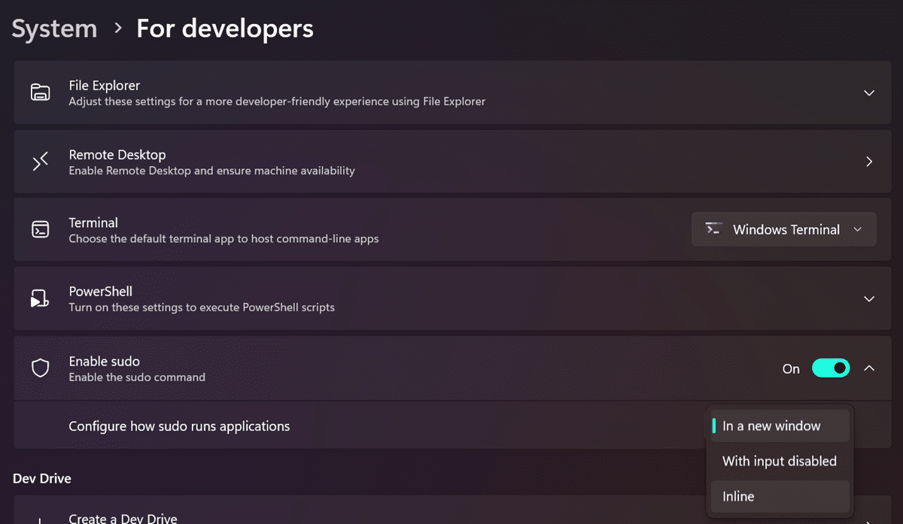This screenshot has width=903, height=524.
Task: Click the shield icon beside Enable sudo
Action: pyautogui.click(x=40, y=368)
